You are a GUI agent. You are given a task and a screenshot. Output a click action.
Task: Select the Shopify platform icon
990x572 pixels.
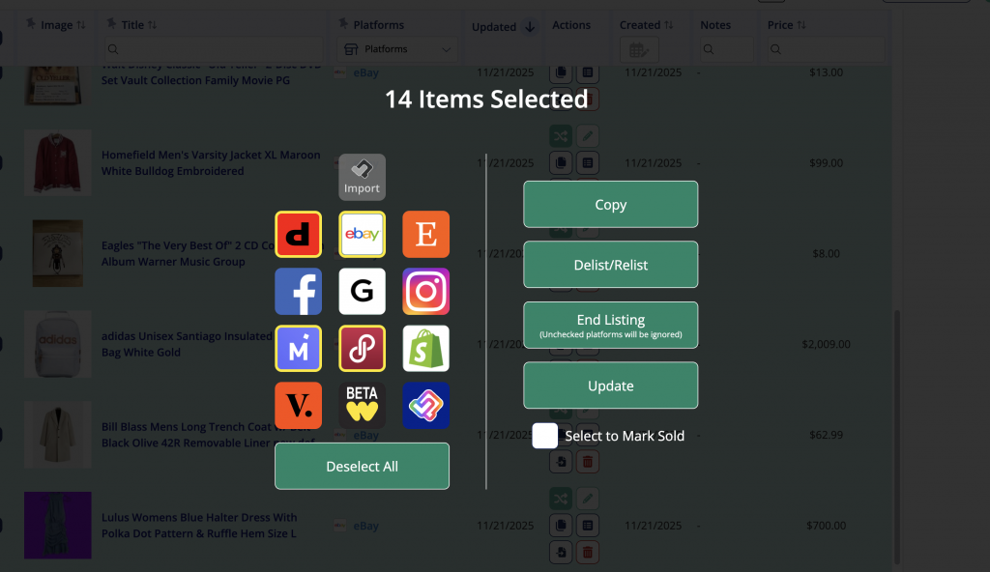pos(425,349)
